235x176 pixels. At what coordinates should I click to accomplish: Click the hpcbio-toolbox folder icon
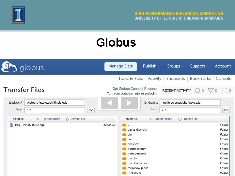(124, 163)
